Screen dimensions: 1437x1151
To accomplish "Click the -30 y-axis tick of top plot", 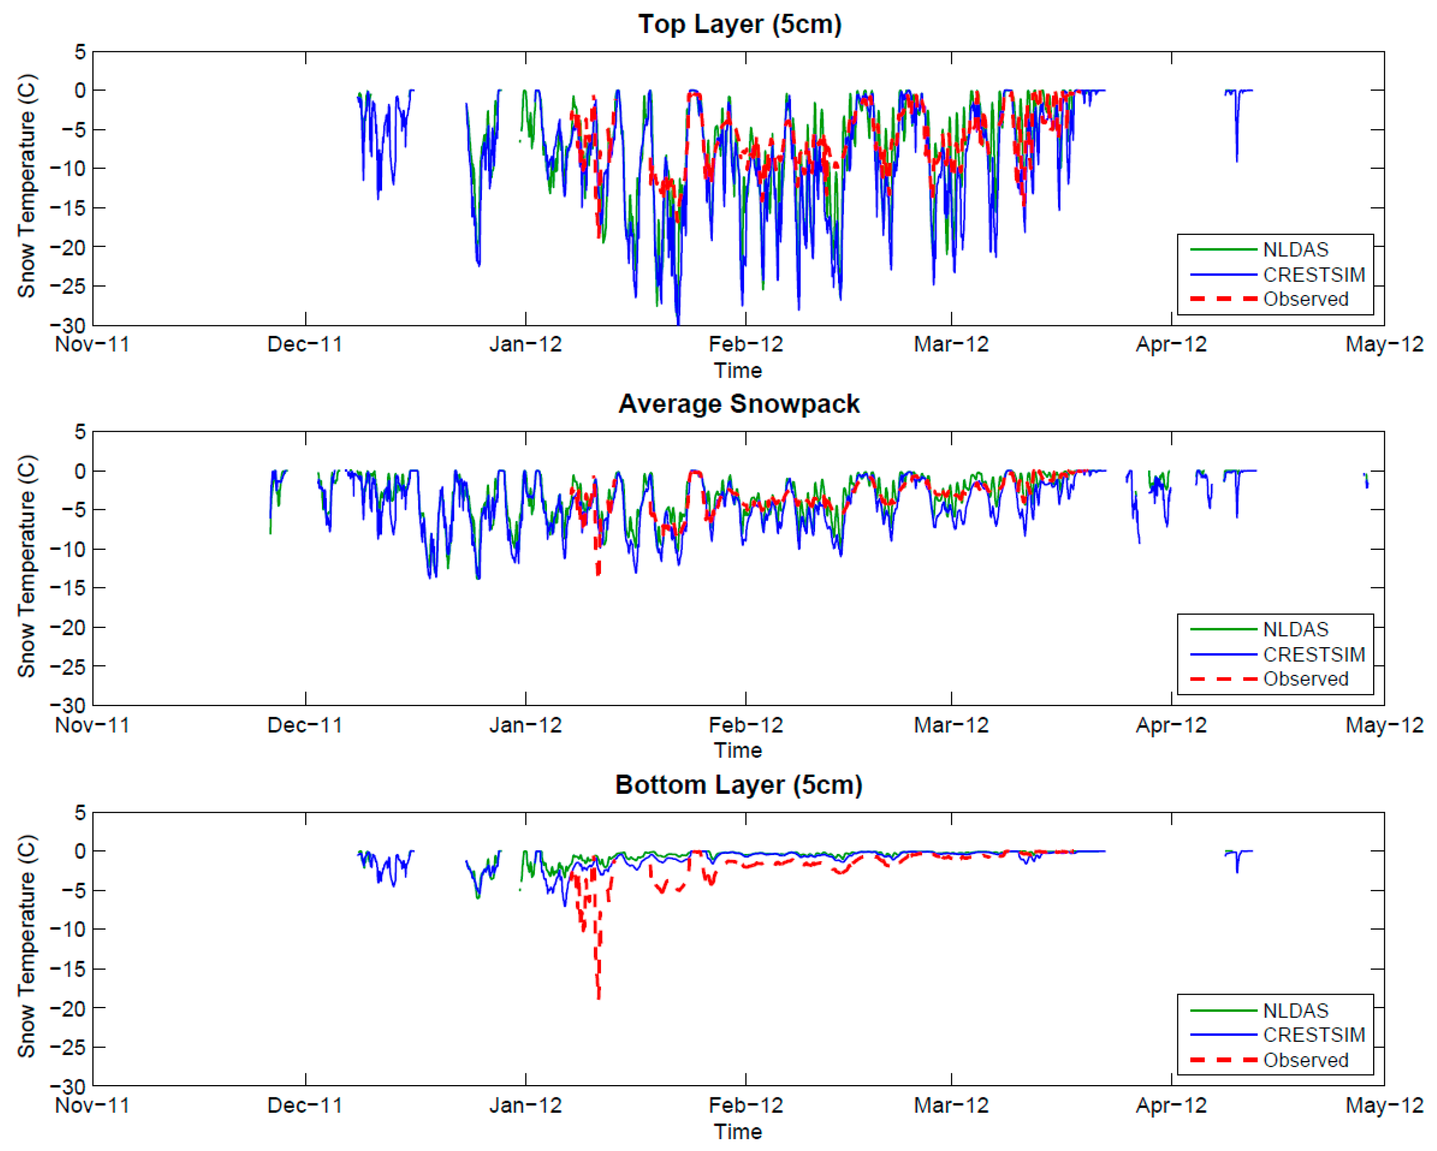I will 69,326.
